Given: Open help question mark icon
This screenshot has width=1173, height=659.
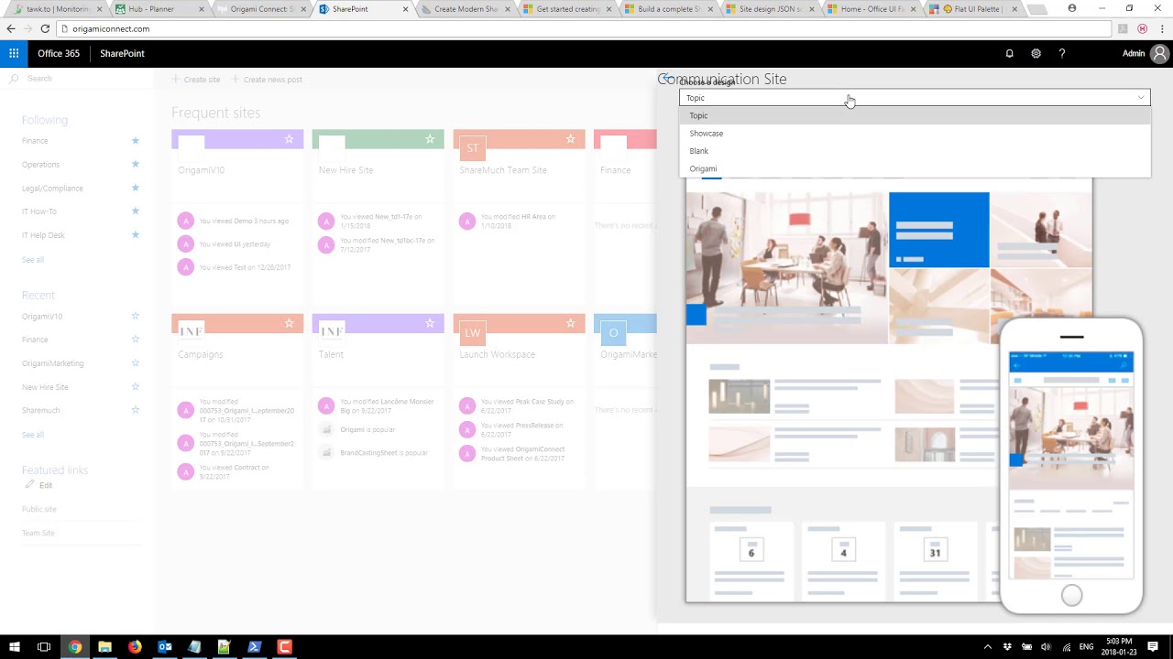Looking at the screenshot, I should pos(1062,53).
